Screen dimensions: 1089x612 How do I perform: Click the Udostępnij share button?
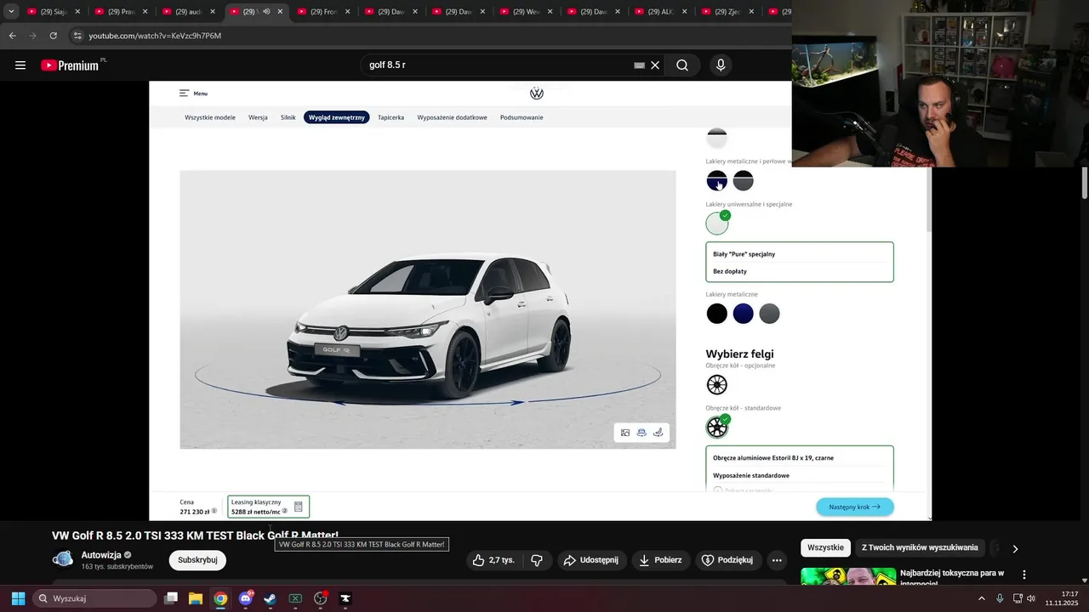pos(592,560)
